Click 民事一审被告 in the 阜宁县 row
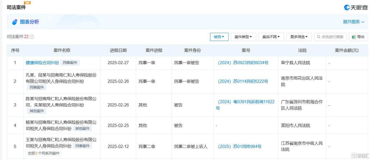 [x=187, y=63]
